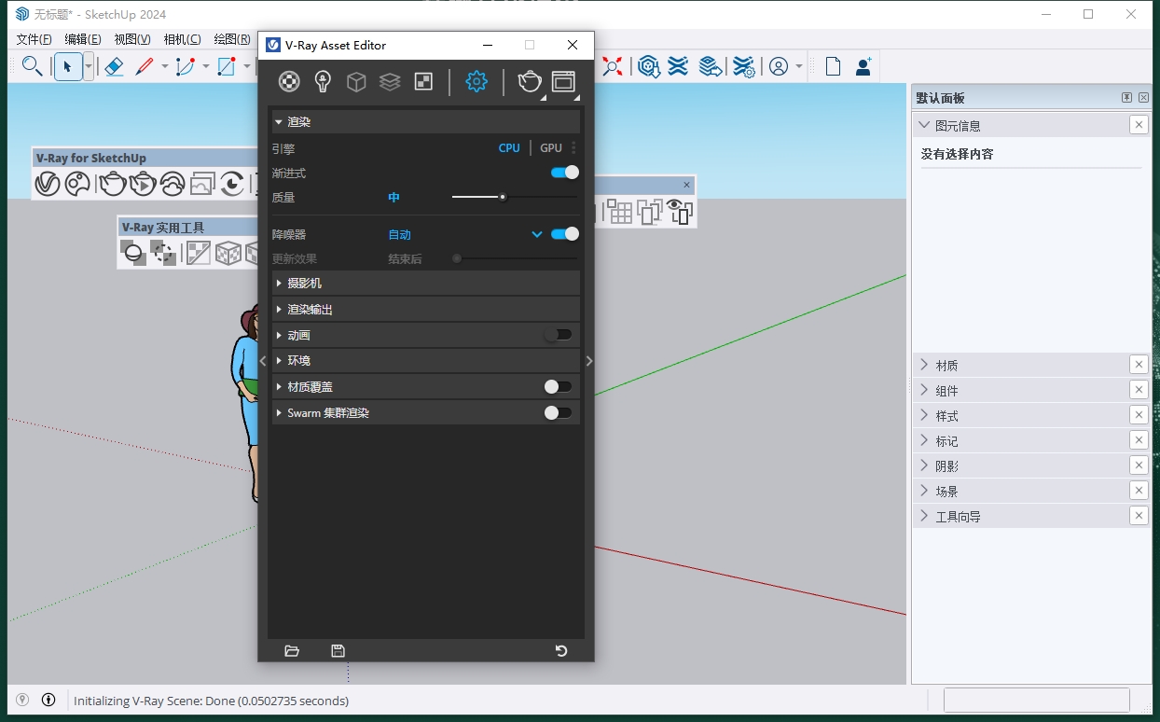Enable the Swarm 集群渲染 switch

click(558, 412)
